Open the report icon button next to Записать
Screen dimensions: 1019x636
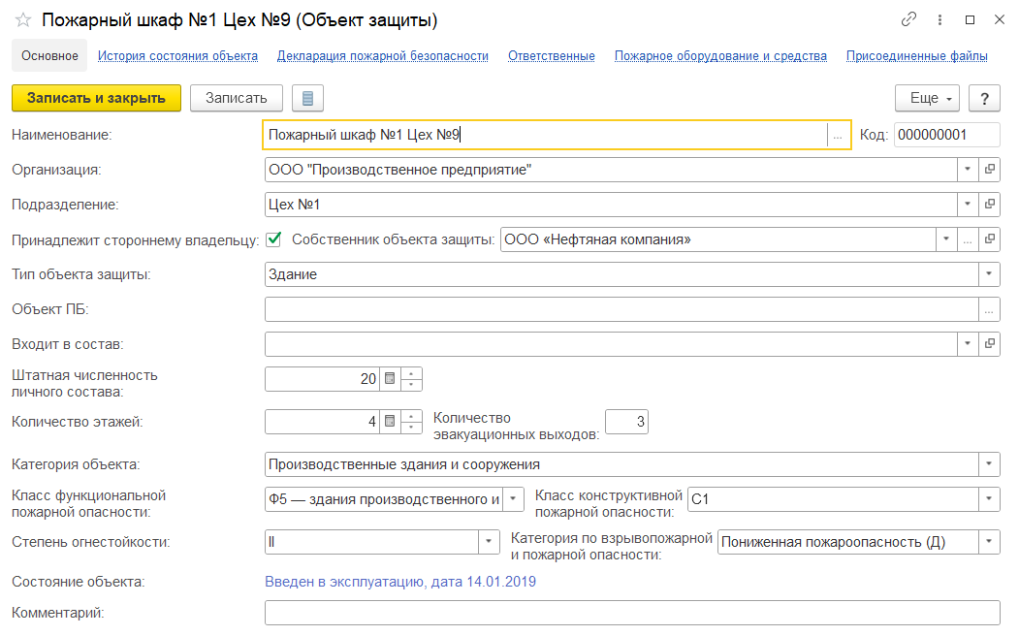(307, 98)
